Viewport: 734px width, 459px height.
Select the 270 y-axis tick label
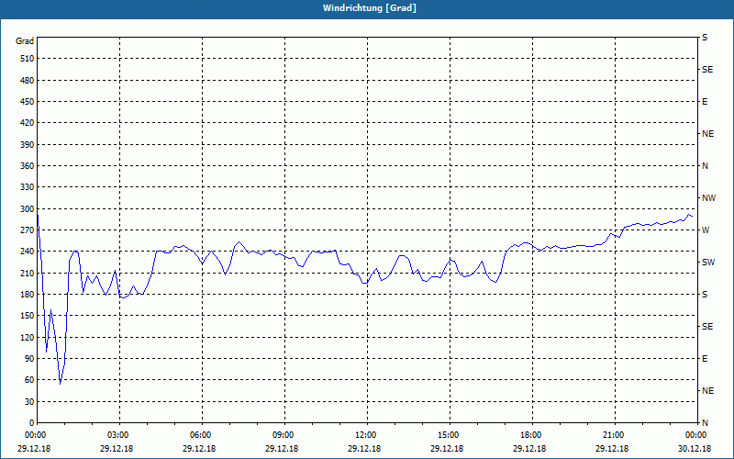27,230
